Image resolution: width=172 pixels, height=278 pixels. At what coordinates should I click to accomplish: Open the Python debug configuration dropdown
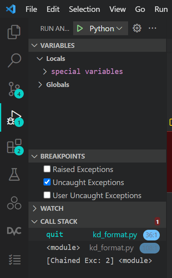[106, 28]
